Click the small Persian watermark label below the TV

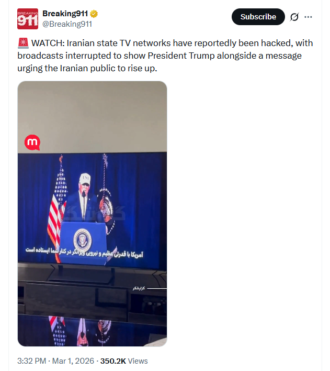pos(139,288)
